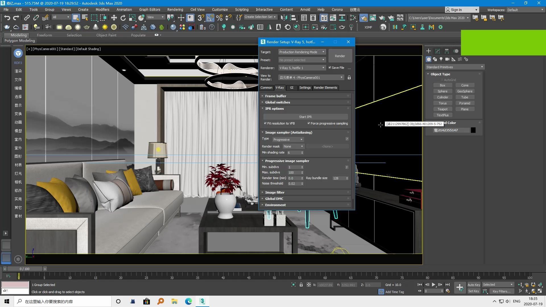Toggle Fit resolution to VFB checkbox
The image size is (546, 307).
pyautogui.click(x=265, y=123)
